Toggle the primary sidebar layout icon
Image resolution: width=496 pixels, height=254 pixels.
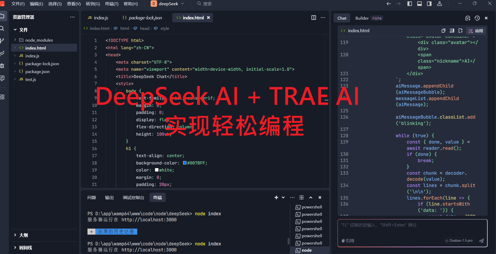410,4
